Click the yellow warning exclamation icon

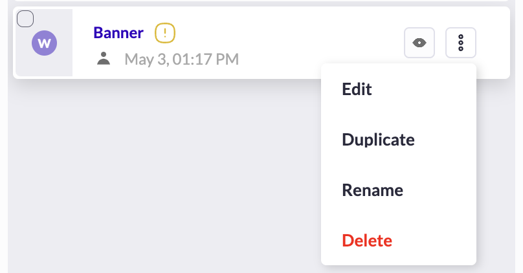[x=165, y=33]
